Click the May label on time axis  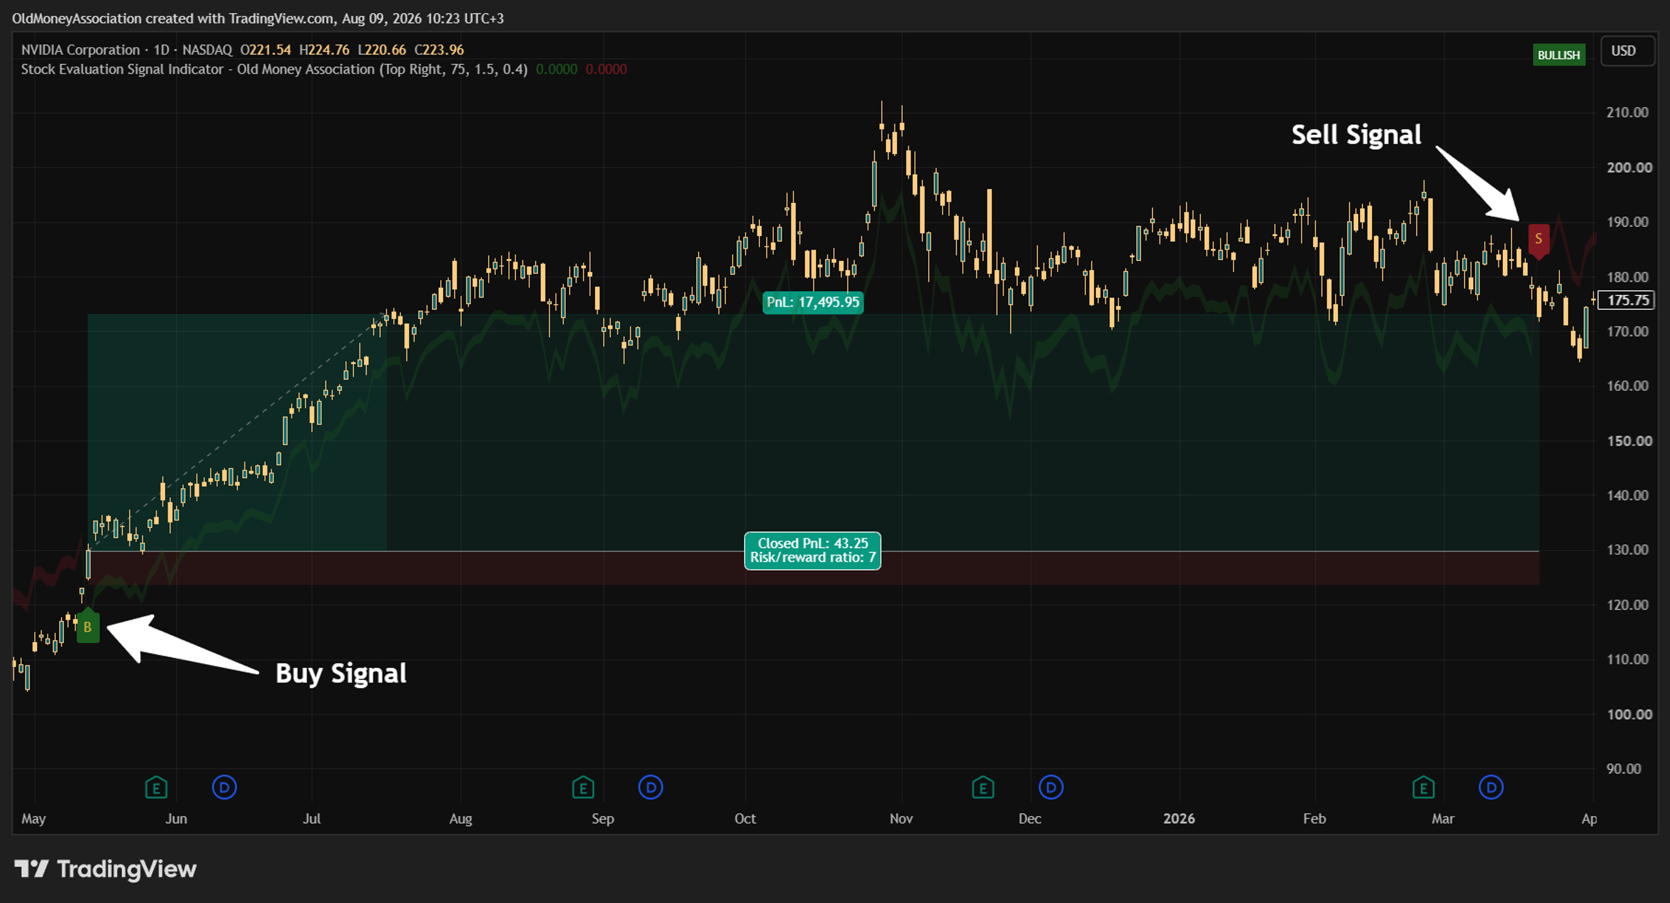(34, 819)
